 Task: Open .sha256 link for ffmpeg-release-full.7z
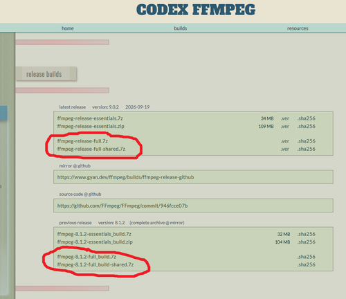(x=307, y=141)
